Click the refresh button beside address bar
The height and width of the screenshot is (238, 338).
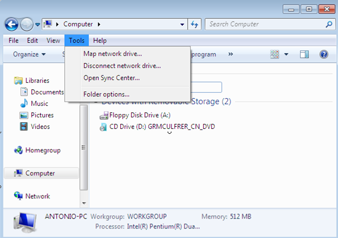click(x=194, y=24)
